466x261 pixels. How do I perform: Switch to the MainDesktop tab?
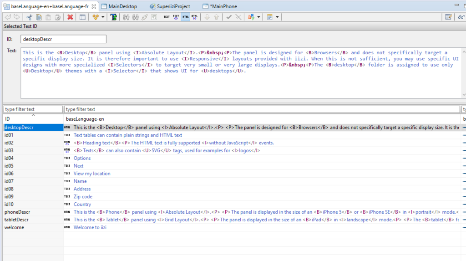pyautogui.click(x=122, y=6)
